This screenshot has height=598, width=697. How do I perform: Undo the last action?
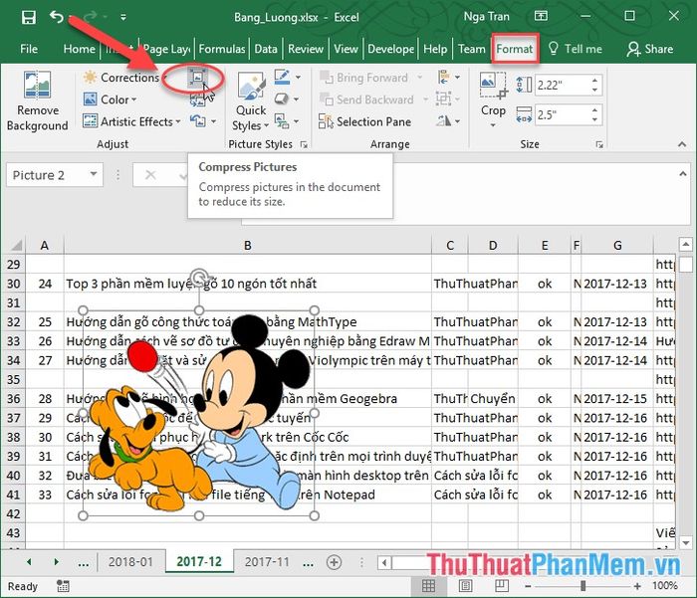tap(57, 17)
